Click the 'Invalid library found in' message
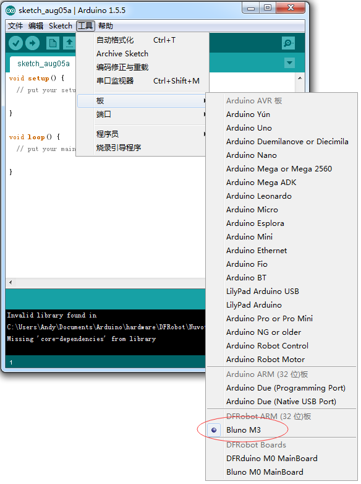This screenshot has width=361, height=484. coord(52,316)
